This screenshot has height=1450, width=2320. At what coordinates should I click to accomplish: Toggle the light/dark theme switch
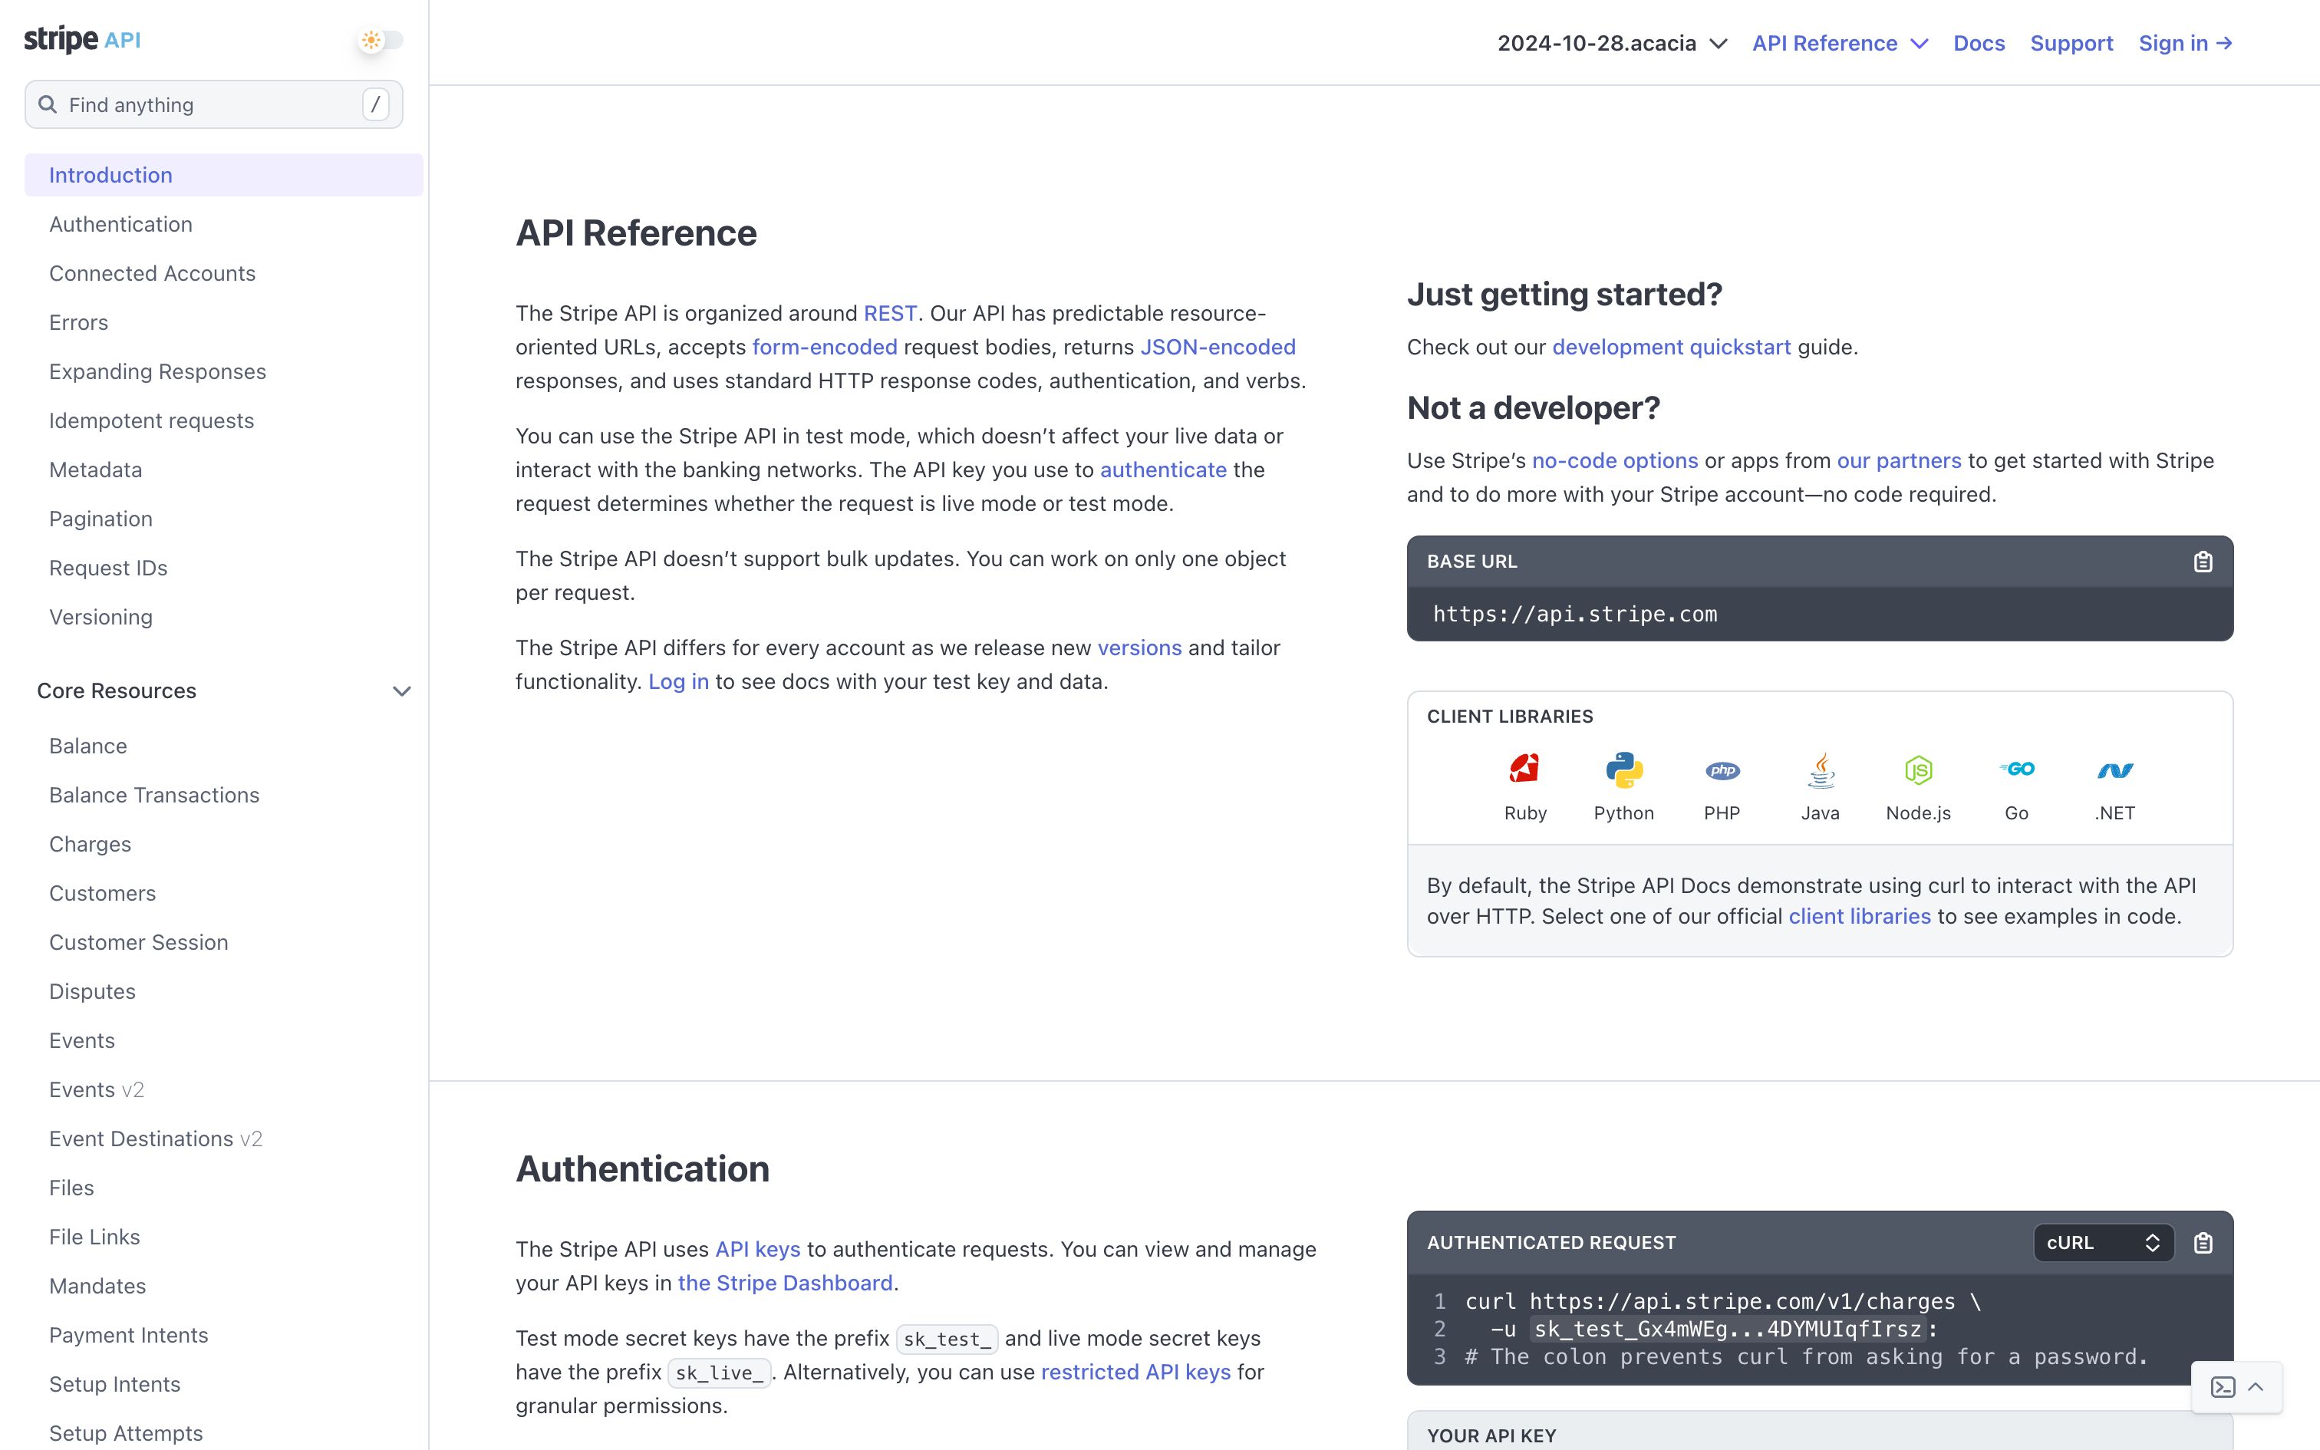380,40
